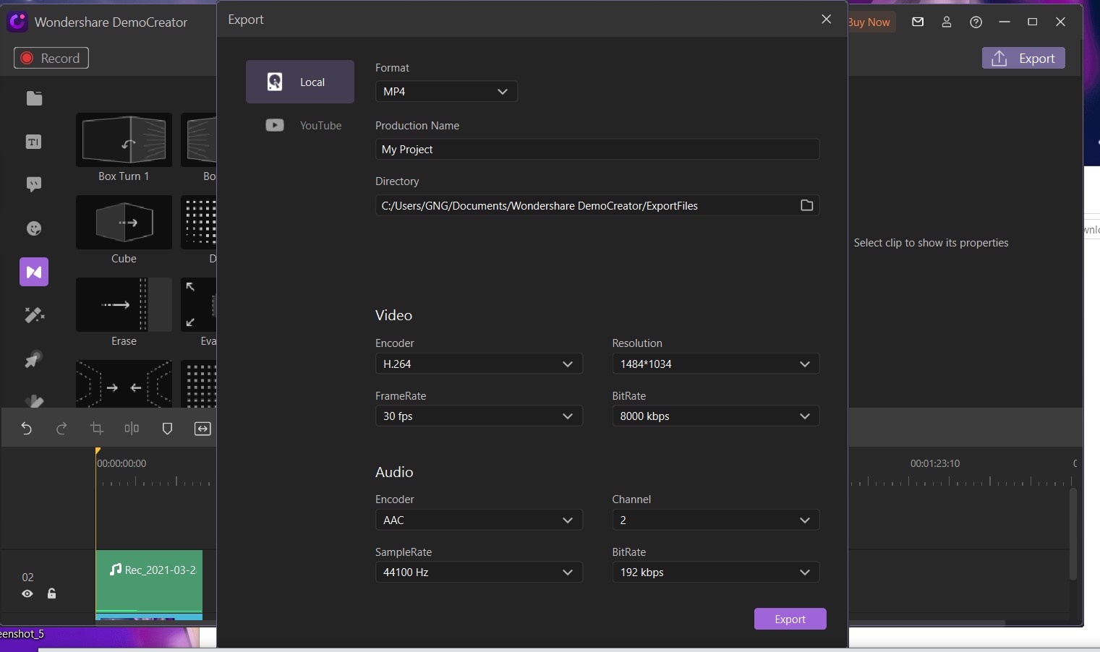This screenshot has width=1100, height=652.
Task: Click the Buy Now button
Action: coord(871,22)
